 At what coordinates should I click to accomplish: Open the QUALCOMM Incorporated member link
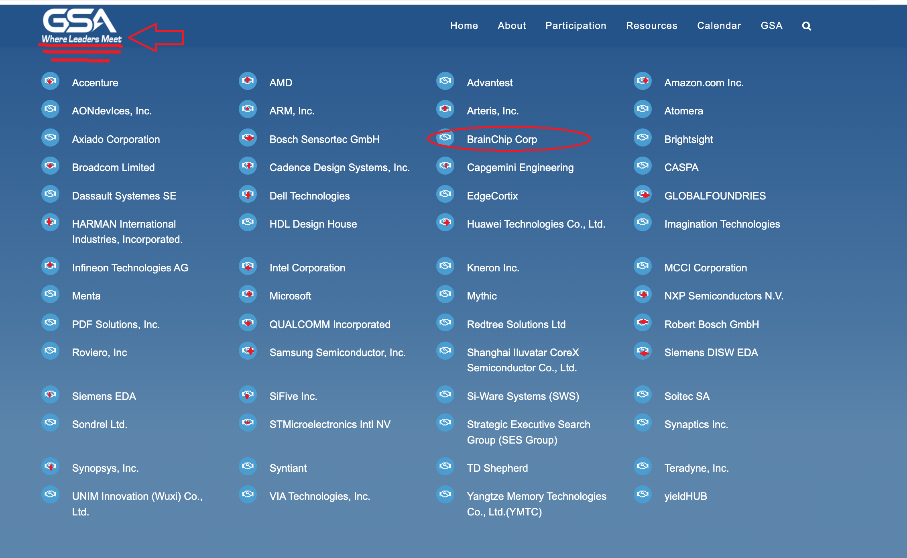click(329, 324)
